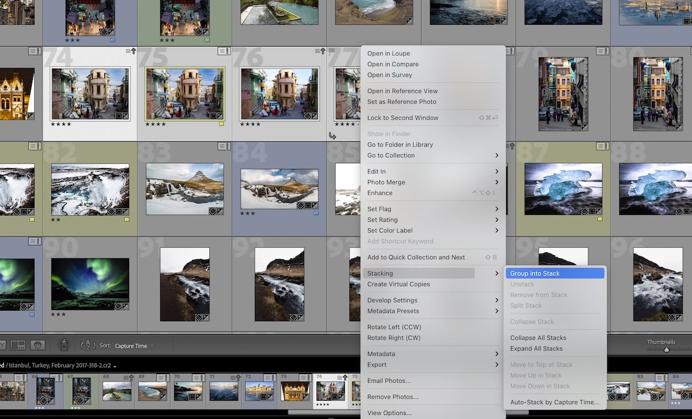Select thumbnail 72 in the filmstrip

259,391
